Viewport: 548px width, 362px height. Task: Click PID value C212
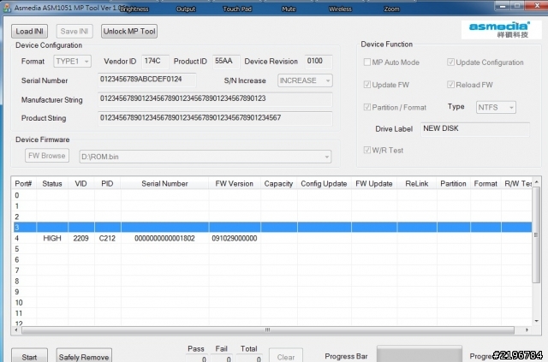click(x=107, y=238)
